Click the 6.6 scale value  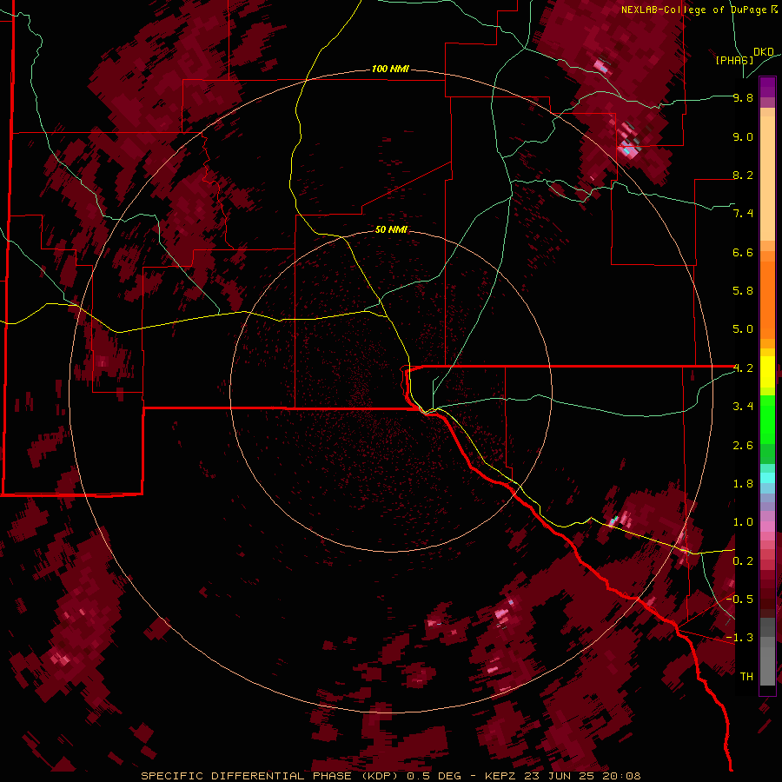click(743, 252)
